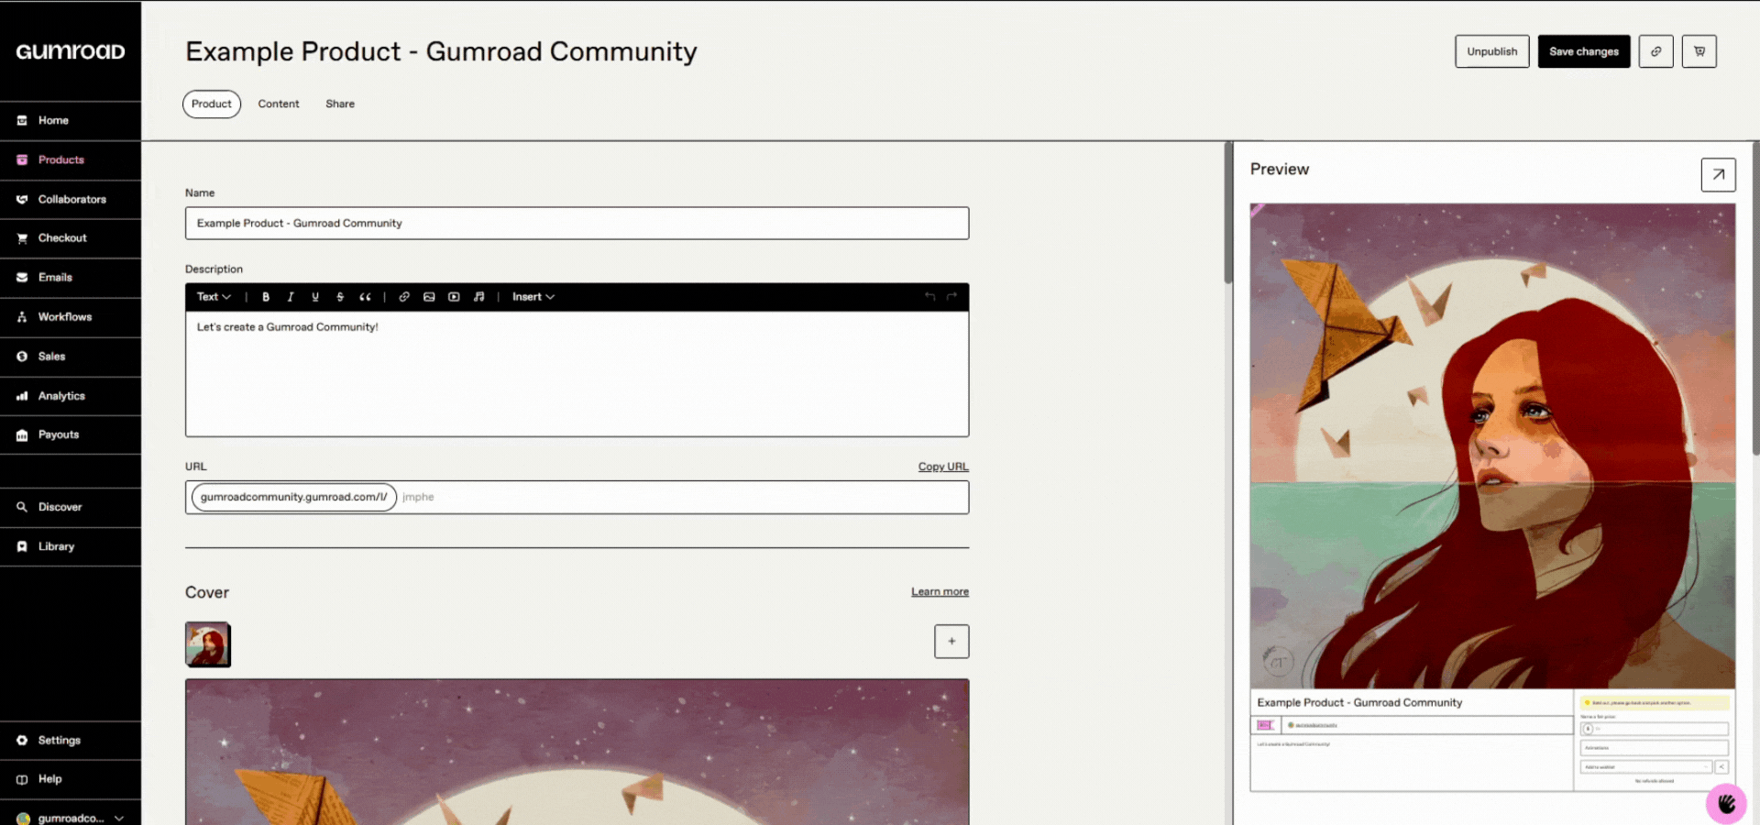The height and width of the screenshot is (825, 1760).
Task: Open Products in the sidebar
Action: click(71, 159)
